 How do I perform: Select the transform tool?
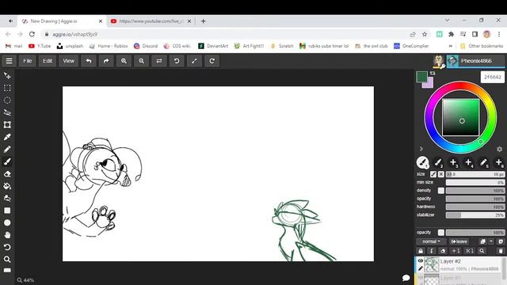click(7, 125)
